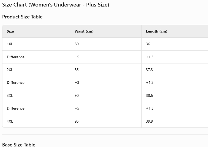Click the +3 waist difference cell
Viewport: 208px width, 147px height.
coord(77,82)
